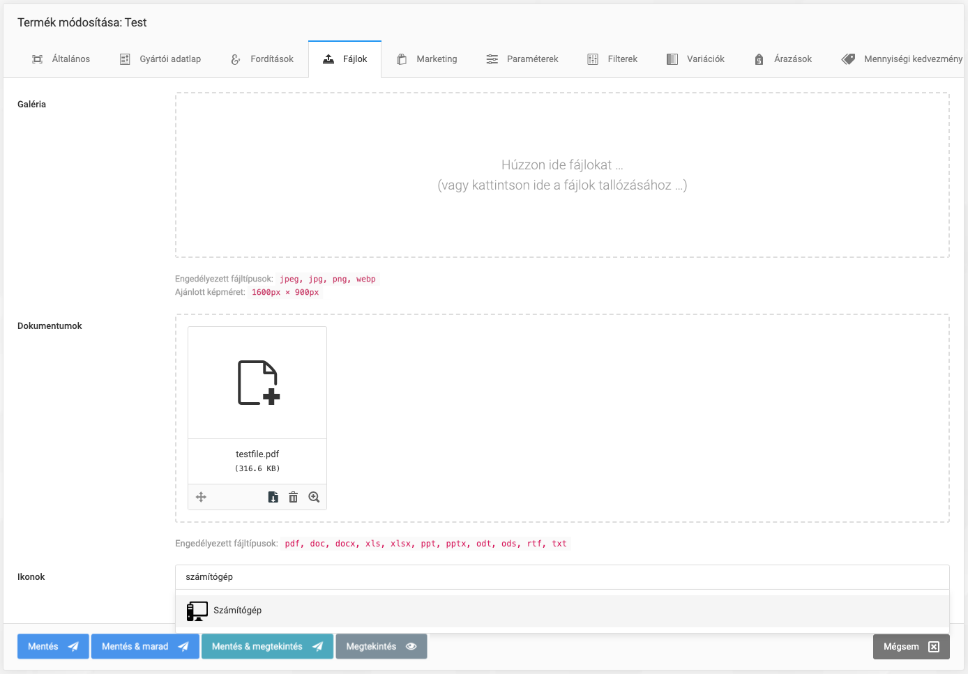Click the testfile.pdf document thumbnail
Screen dimensions: 968x674
257,383
